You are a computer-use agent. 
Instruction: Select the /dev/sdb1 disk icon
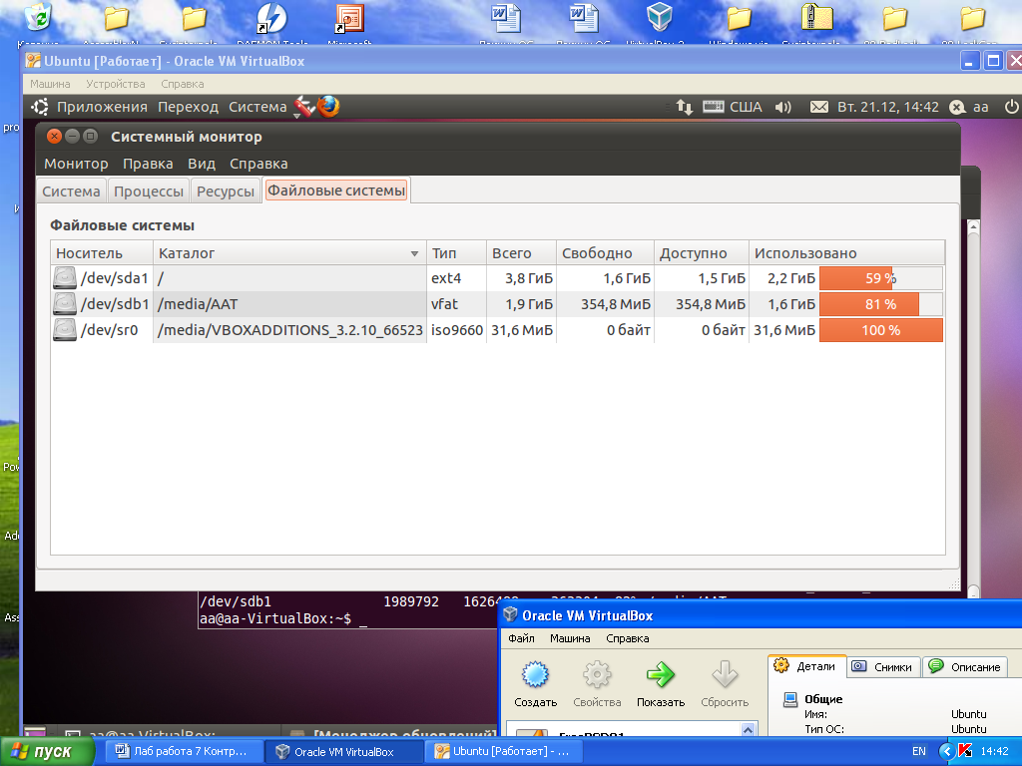(65, 304)
